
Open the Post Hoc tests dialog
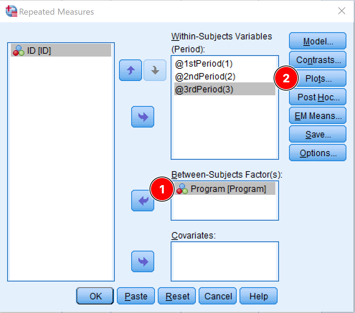click(317, 97)
